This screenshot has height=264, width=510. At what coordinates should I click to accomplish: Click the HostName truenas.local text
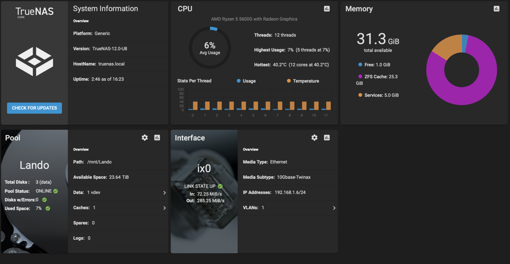pos(99,64)
